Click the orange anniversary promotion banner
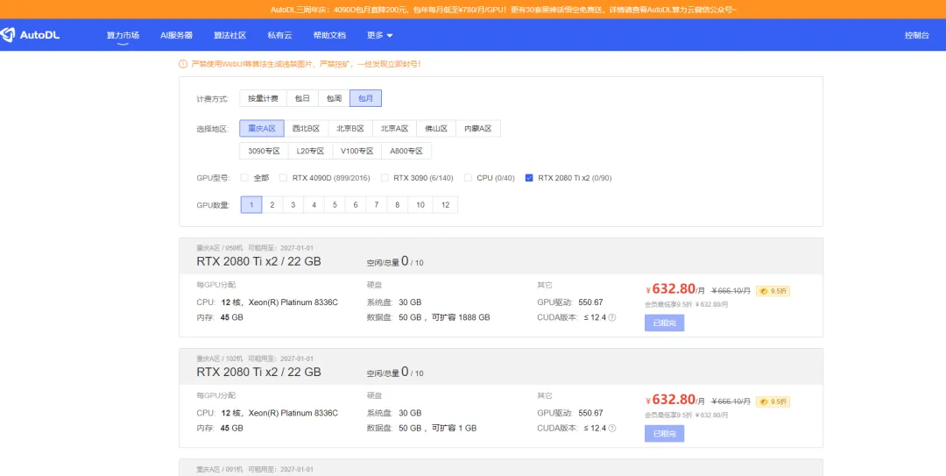Viewport: 946px width, 476px height. tap(473, 9)
